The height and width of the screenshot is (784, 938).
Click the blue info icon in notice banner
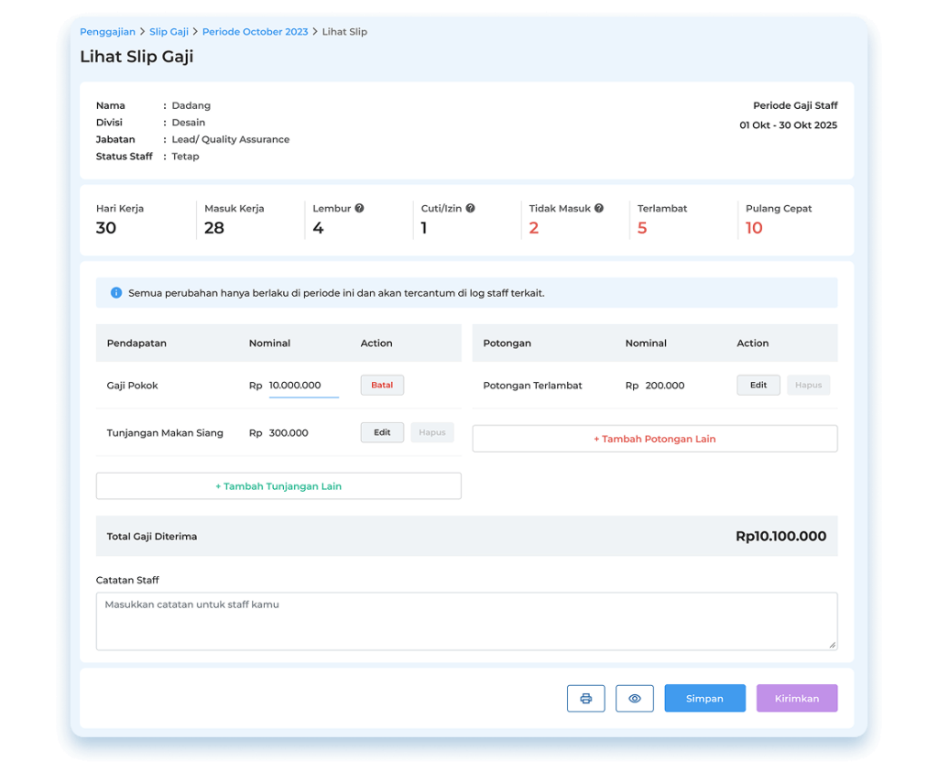tap(116, 293)
